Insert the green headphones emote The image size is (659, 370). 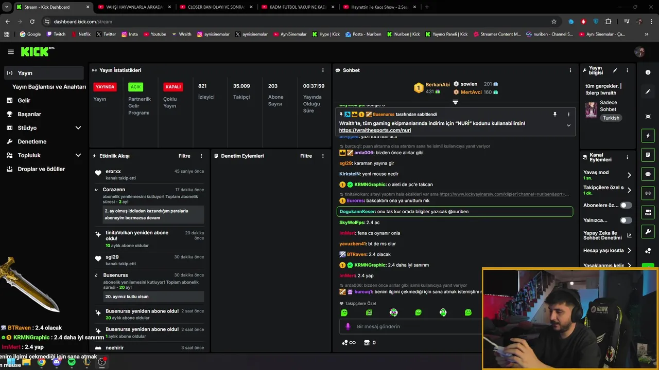coord(443,312)
